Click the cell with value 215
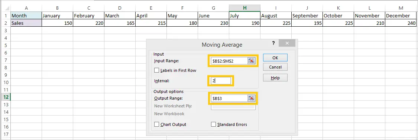The width and height of the screenshot is (418, 140). 151,23
